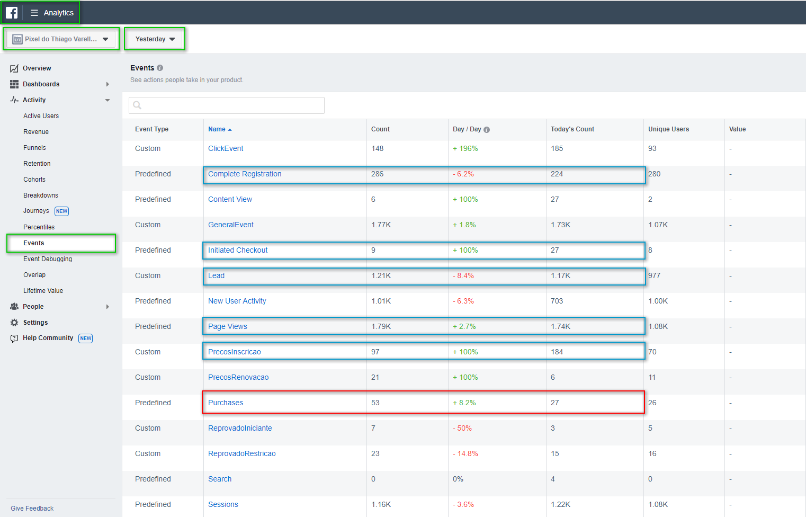The image size is (806, 517).
Task: Open the Purchases event link
Action: [x=226, y=403]
